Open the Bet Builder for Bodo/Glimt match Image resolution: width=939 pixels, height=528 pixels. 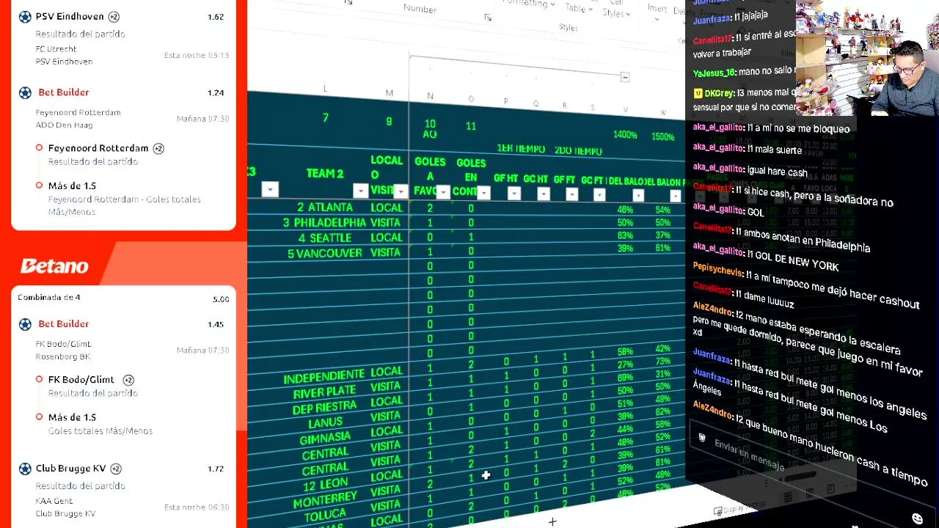point(64,324)
